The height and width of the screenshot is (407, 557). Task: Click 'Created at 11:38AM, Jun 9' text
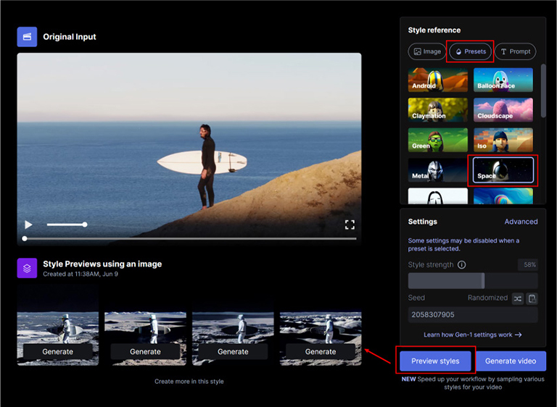pos(81,274)
